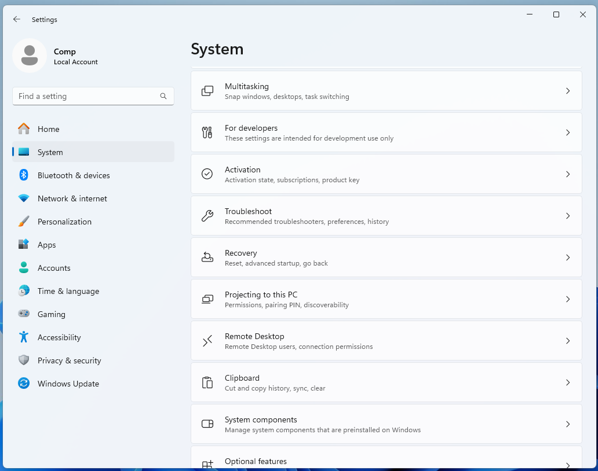Click the Projecting to this PC icon
Image resolution: width=598 pixels, height=471 pixels.
207,299
